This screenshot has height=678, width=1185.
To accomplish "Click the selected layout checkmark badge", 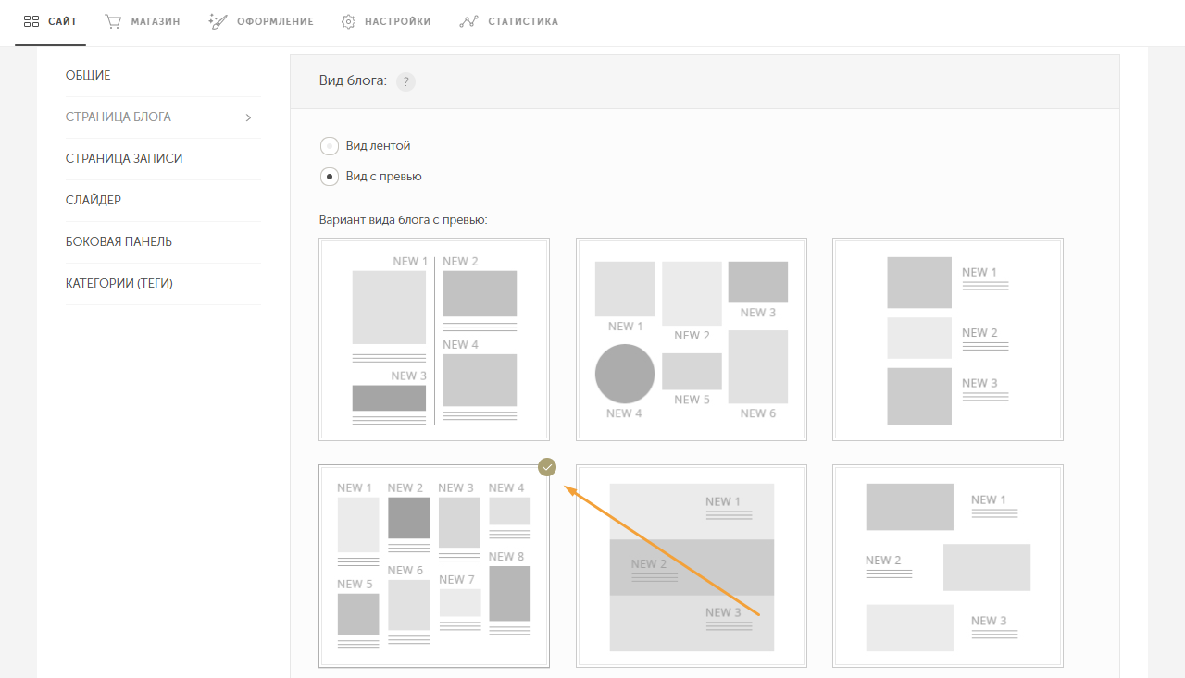I will pyautogui.click(x=547, y=467).
